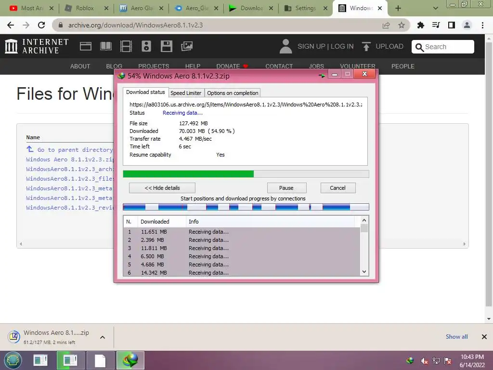Image resolution: width=493 pixels, height=370 pixels.
Task: Click Show all downloads link
Action: click(x=456, y=337)
